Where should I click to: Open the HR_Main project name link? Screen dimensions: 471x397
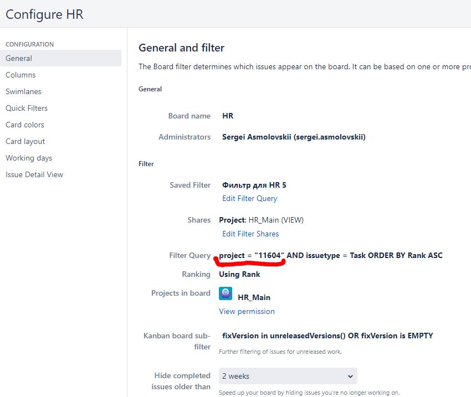[x=254, y=297]
